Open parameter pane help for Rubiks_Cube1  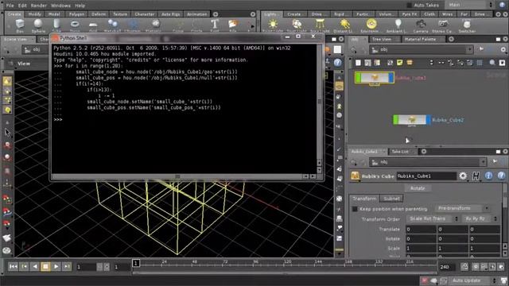[x=501, y=176]
